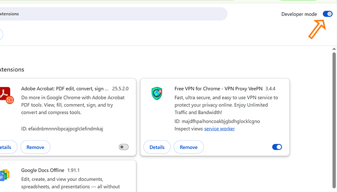Click the VeePN green shield icon
337x192 pixels.
coord(157,94)
